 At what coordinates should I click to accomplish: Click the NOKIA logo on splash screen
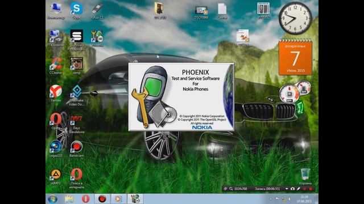202,127
